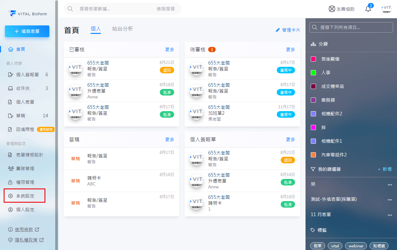Select the green 人事 category box

[313, 73]
